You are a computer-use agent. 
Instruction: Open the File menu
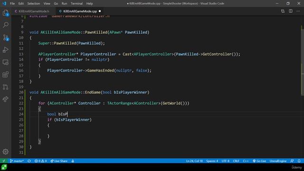click(12, 3)
